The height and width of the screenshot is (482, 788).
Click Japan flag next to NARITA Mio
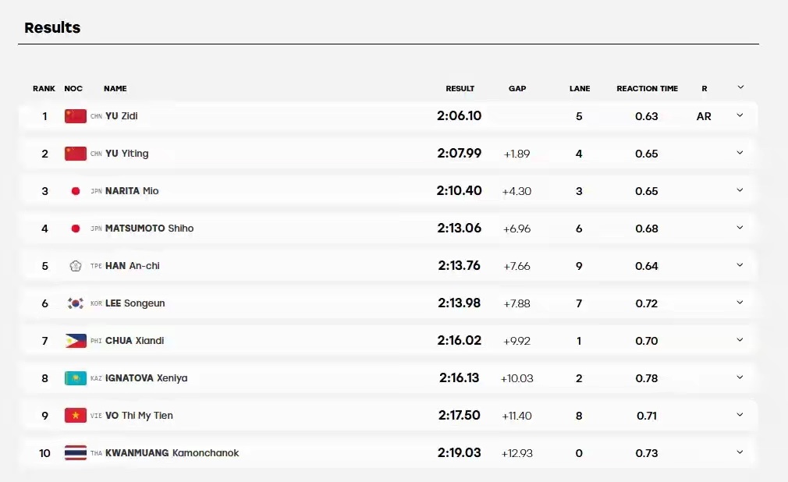coord(76,191)
